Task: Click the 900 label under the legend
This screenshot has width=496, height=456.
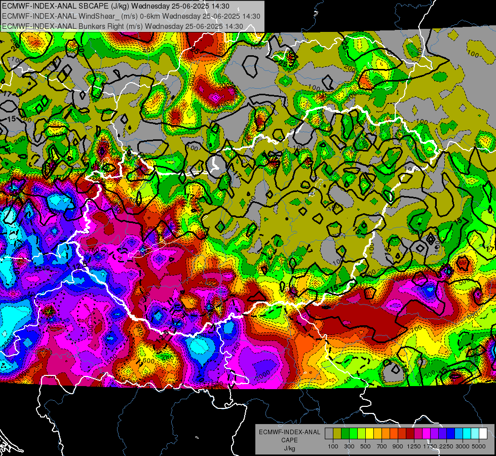Action: [x=398, y=446]
